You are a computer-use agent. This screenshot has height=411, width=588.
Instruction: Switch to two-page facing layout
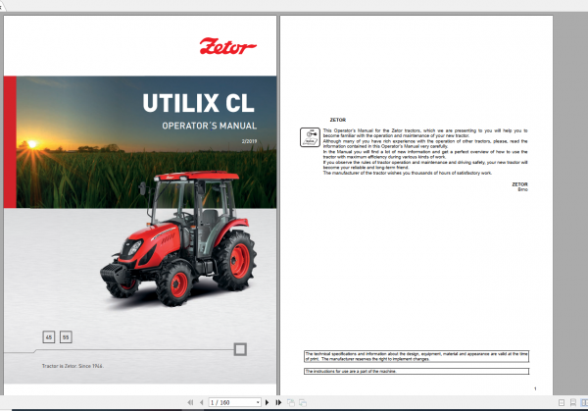click(584, 402)
